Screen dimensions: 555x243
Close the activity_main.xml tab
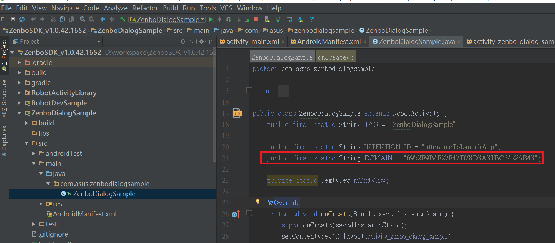(283, 42)
